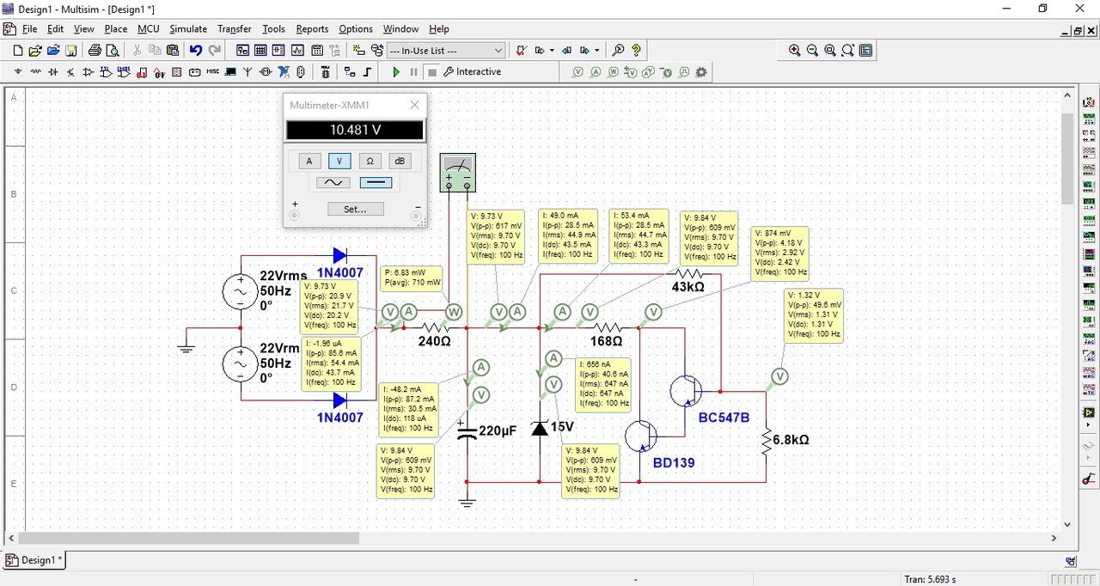1100x586 pixels.
Task: Open Interactive simulation settings
Action: pyautogui.click(x=473, y=72)
